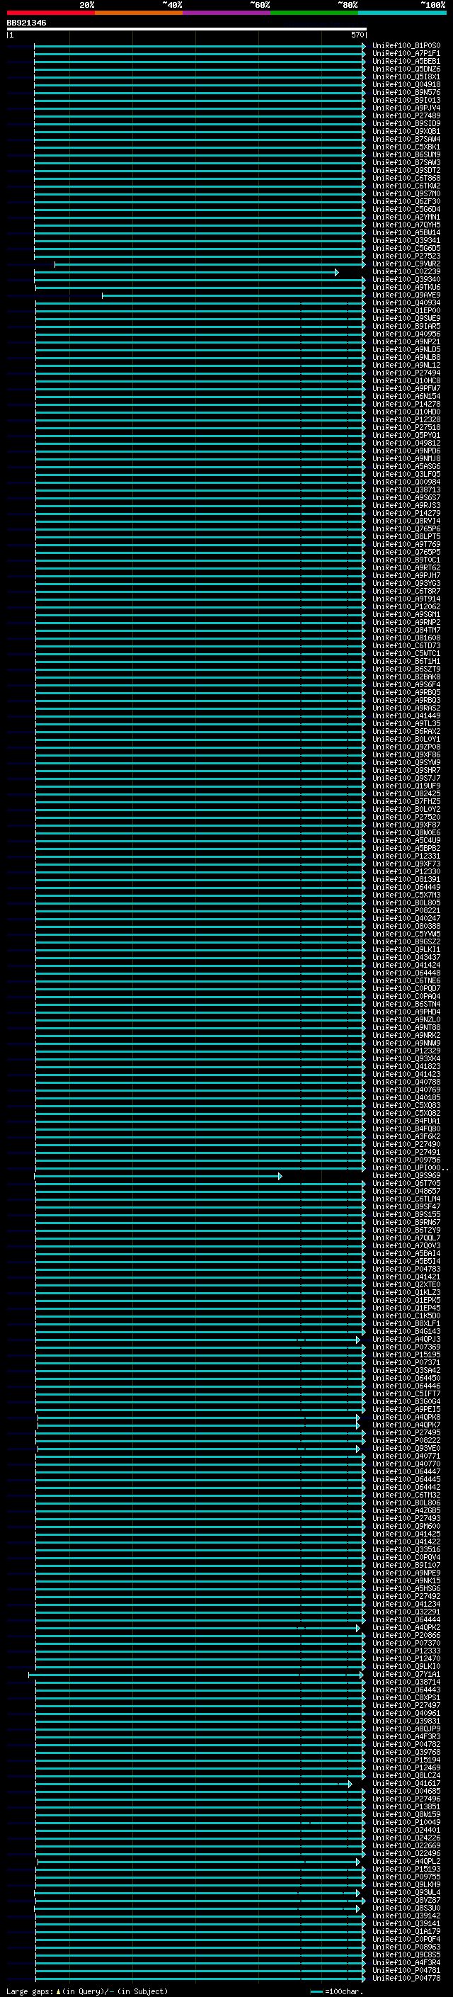
Task: Click the purple ~60% identity legend segment
Action: [x=226, y=13]
